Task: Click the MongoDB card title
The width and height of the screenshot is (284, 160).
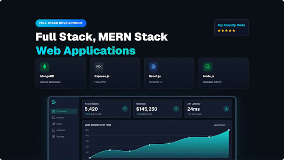Action: [x=47, y=76]
